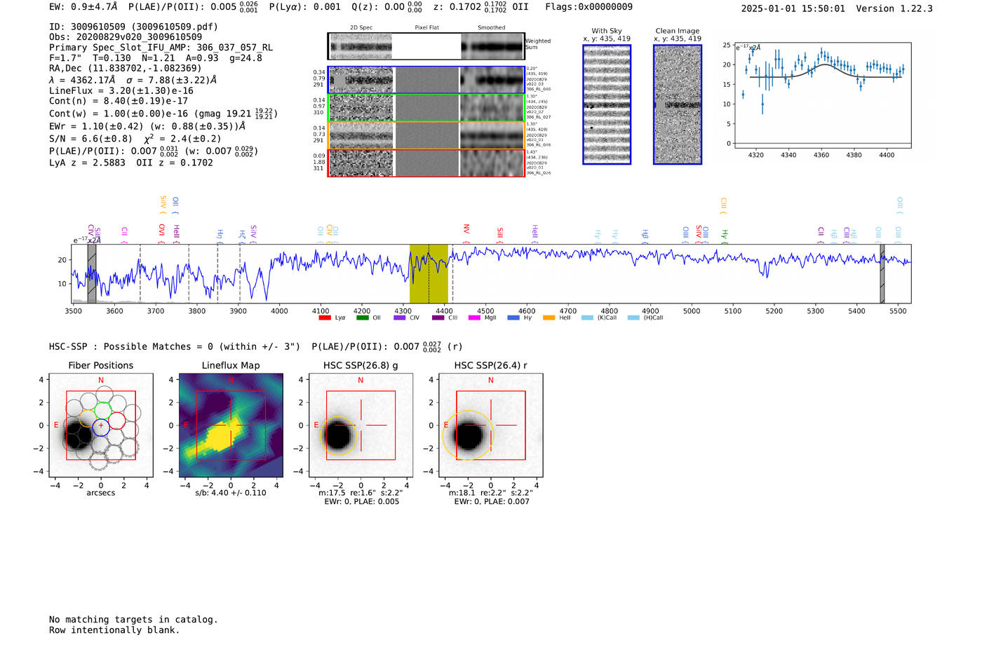
Task: Click the red Lyα legend swatch
Action: (x=325, y=318)
